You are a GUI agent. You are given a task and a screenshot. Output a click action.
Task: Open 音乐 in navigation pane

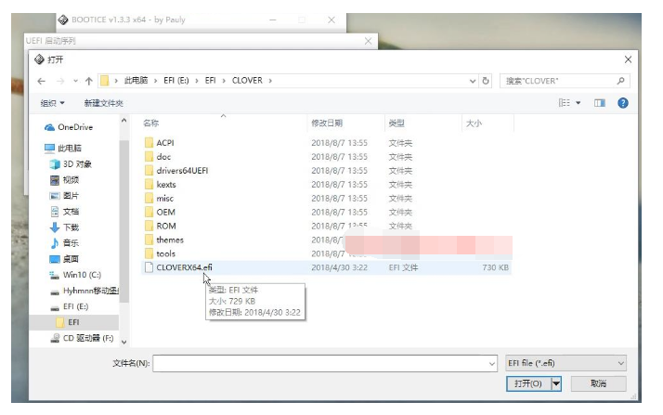[x=64, y=243]
